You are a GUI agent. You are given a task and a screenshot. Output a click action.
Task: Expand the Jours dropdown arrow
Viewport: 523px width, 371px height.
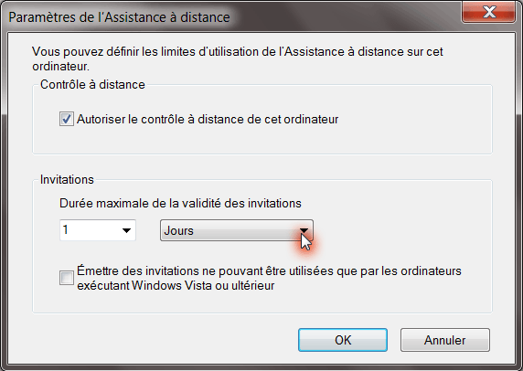pos(304,230)
